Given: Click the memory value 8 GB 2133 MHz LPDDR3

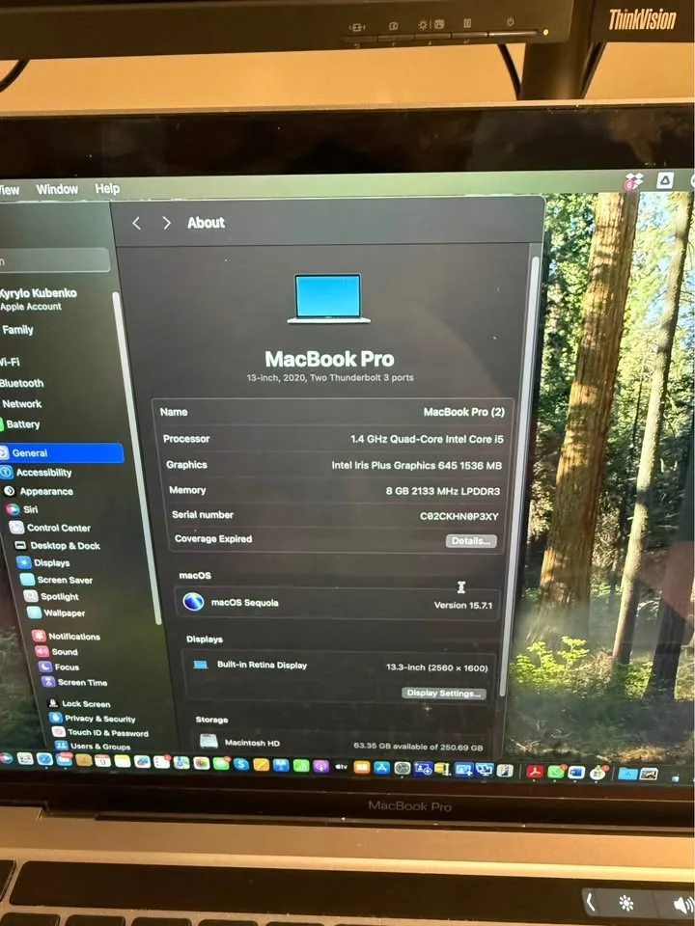Looking at the screenshot, I should pos(443,491).
